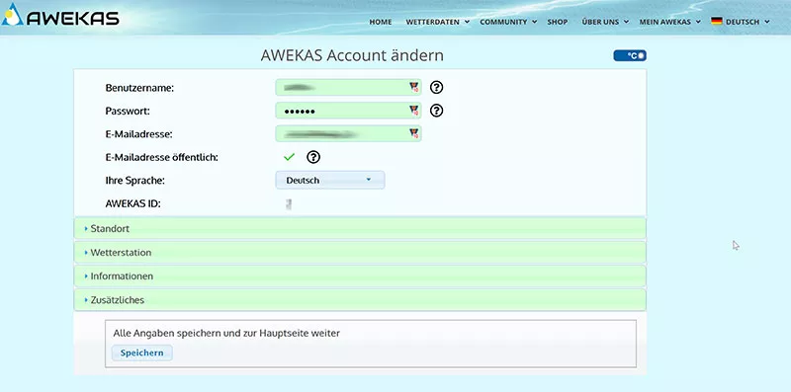Click the 'Benutzername:' label
Screen dimensions: 791x392
139,88
